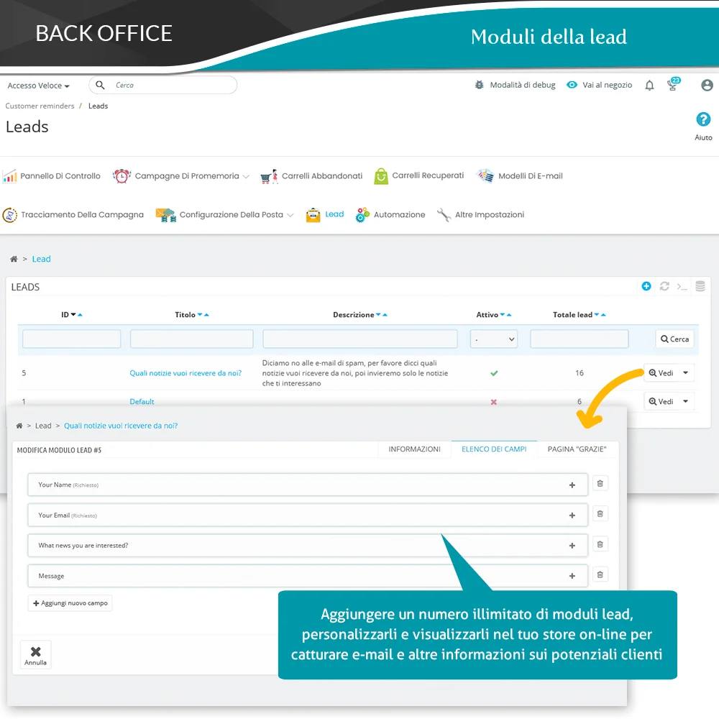Open the notifications bell icon
This screenshot has height=719, width=719.
click(x=649, y=86)
